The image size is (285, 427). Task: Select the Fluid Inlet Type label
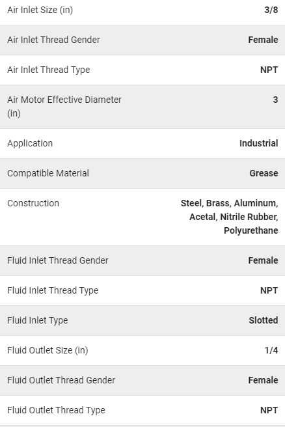click(x=38, y=320)
